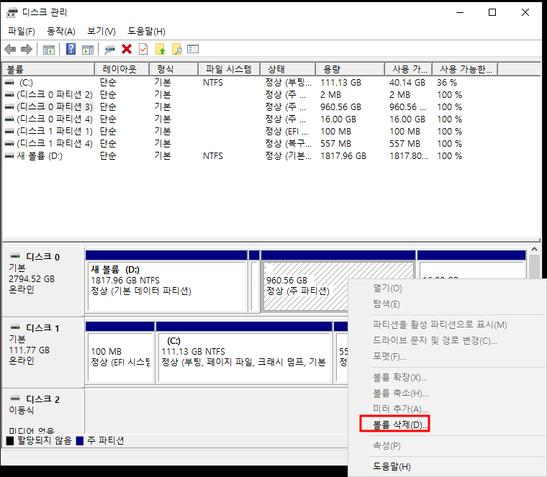This screenshot has width=547, height=477.
Task: Click the 디스크 2 removable disk icon
Action: (x=15, y=398)
